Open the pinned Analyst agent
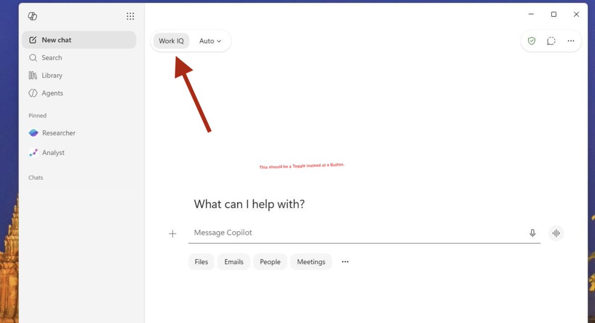This screenshot has width=595, height=323. tap(79, 153)
